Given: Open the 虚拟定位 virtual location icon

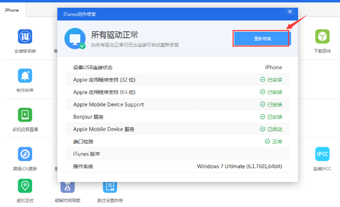Looking at the screenshot, I should [25, 186].
